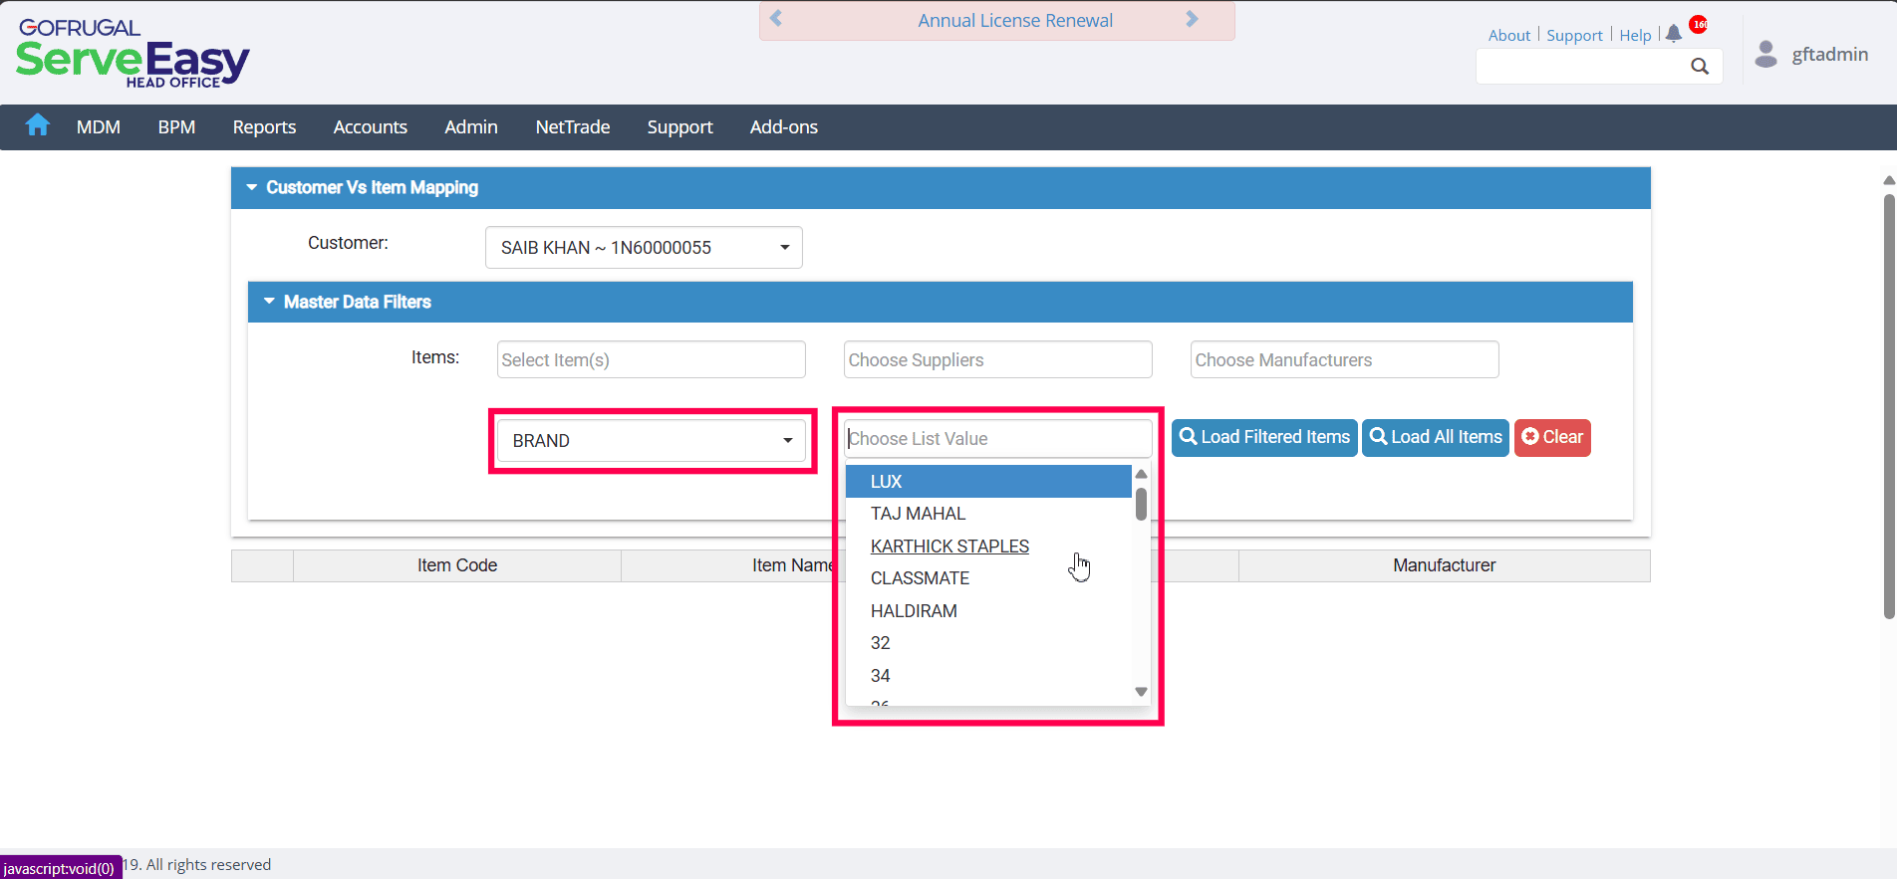Screen dimensions: 1897x879
Task: Focus the Choose Suppliers field
Action: point(998,359)
